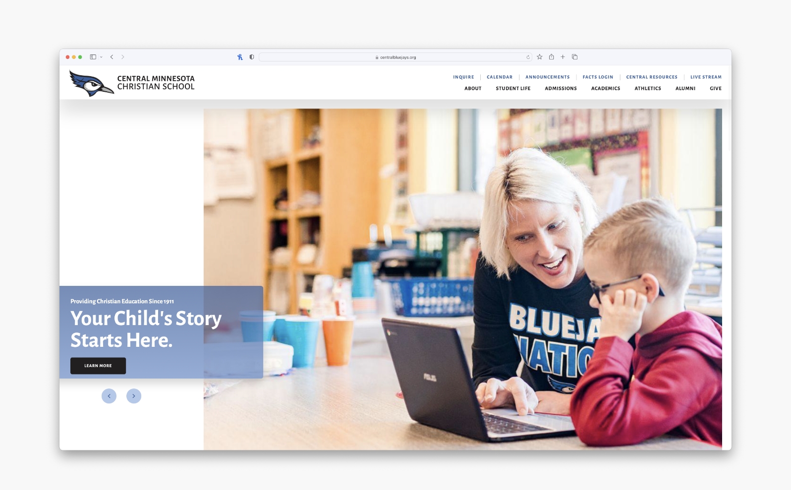Open the Student Life menu
This screenshot has height=490, width=791.
(513, 88)
